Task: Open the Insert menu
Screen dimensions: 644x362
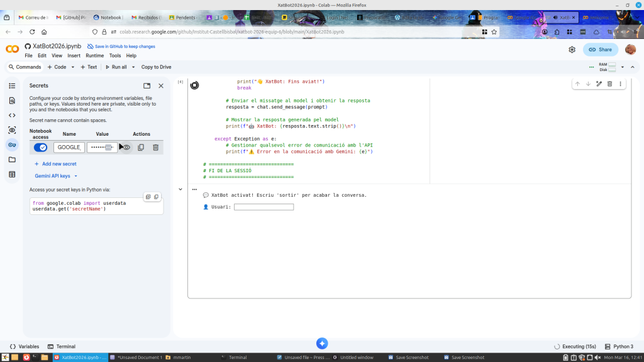Action: click(x=74, y=55)
